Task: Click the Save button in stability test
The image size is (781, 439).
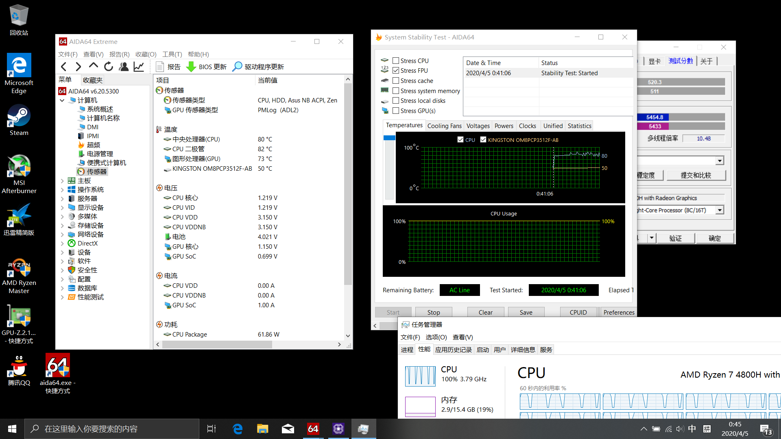Action: tap(526, 312)
